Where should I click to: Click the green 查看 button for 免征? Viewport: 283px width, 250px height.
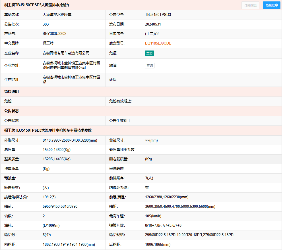tap(149, 53)
